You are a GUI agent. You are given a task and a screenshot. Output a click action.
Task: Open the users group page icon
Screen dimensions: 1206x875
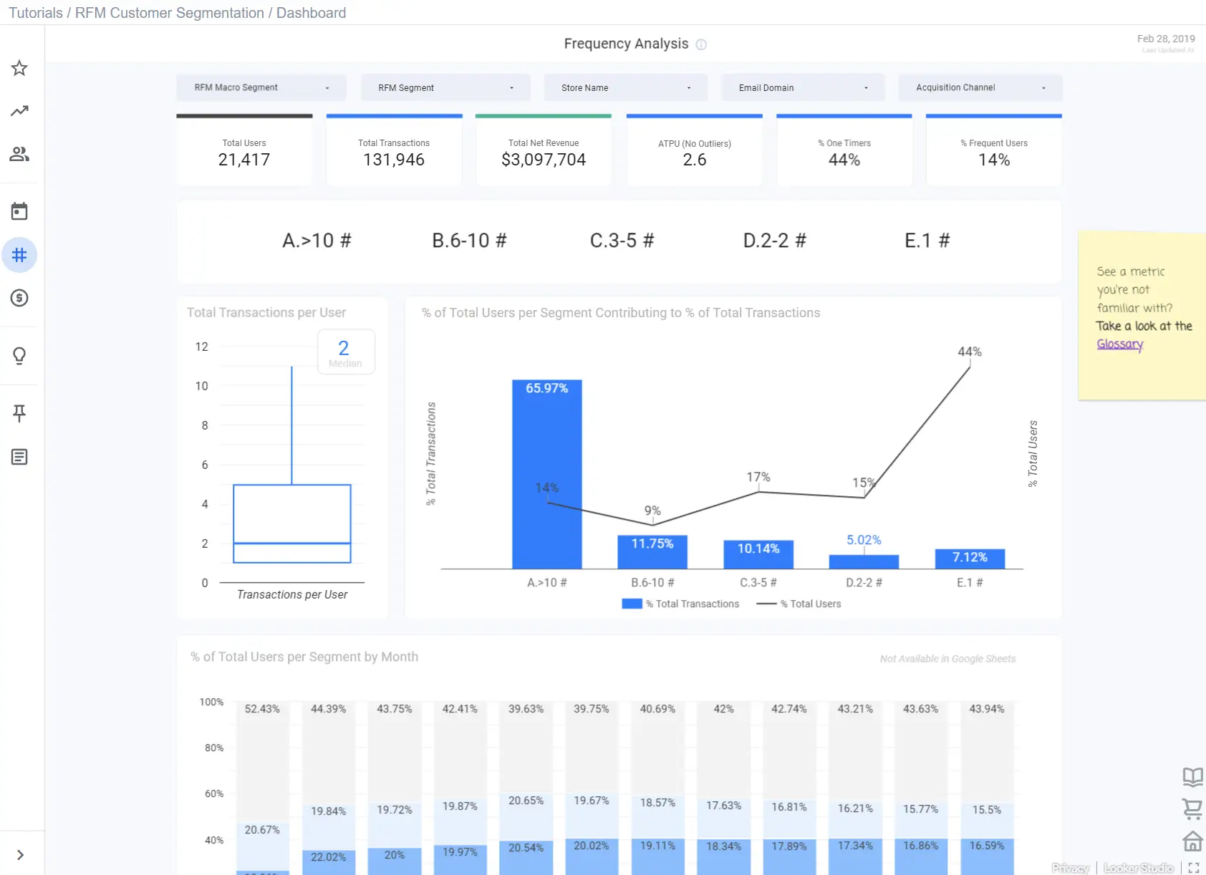pyautogui.click(x=19, y=154)
